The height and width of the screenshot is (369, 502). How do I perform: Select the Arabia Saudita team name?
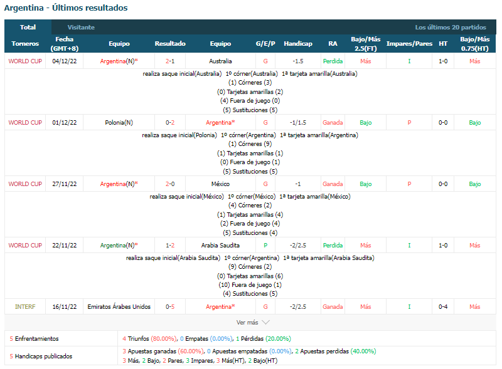tap(220, 245)
